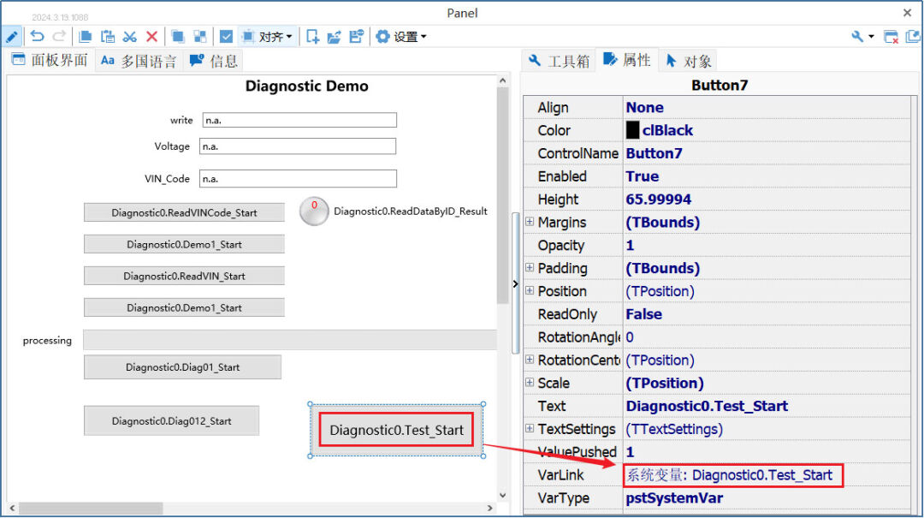
Task: Click the pop-out window icon
Action: (913, 37)
